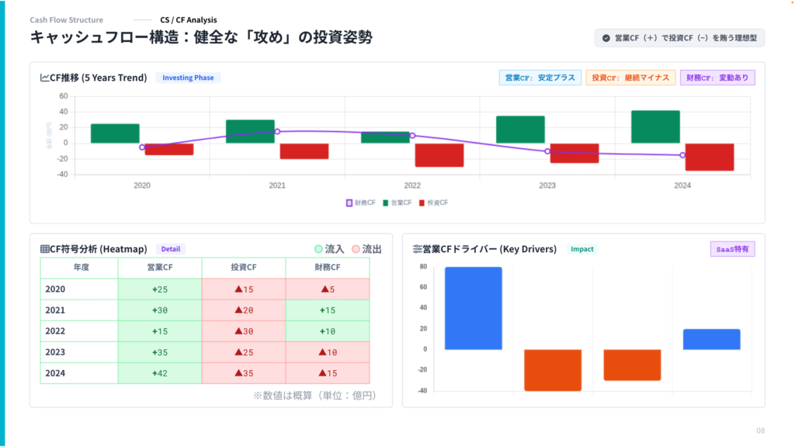Select the Detail tag next to Heatmap
This screenshot has width=795, height=447.
[x=170, y=249]
